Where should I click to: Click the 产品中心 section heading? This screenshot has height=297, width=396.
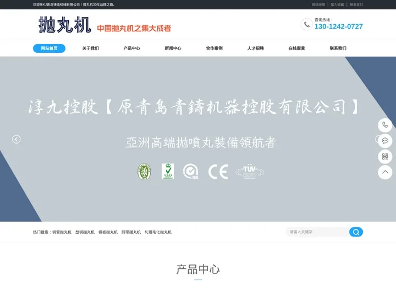point(198,269)
